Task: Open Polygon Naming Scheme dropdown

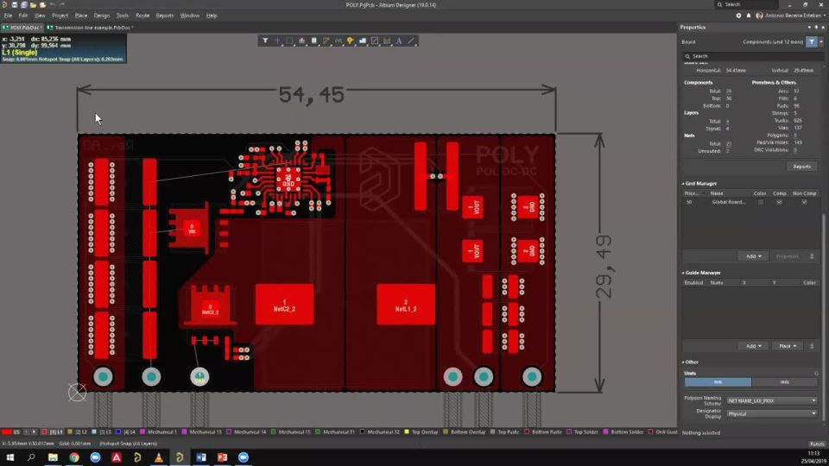Action: pyautogui.click(x=772, y=400)
